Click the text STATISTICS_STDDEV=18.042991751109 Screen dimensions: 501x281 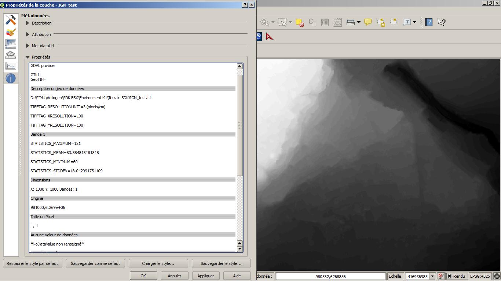(x=66, y=171)
